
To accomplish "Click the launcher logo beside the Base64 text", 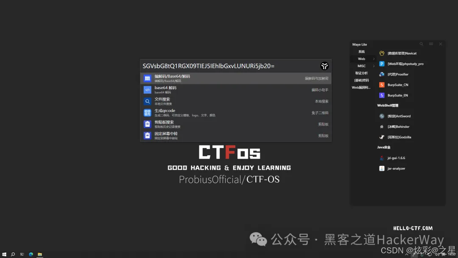I will click(x=324, y=66).
